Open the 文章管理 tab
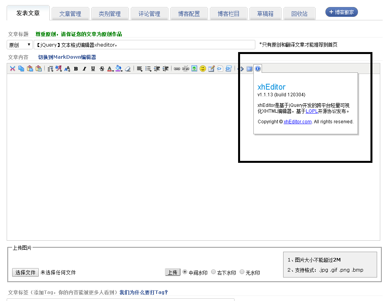 point(70,14)
